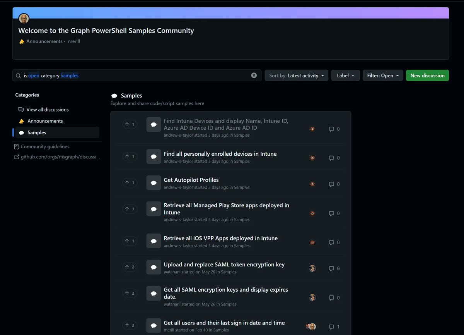Open Welcome to Graph PowerShell Samples Community announcement

[x=106, y=31]
